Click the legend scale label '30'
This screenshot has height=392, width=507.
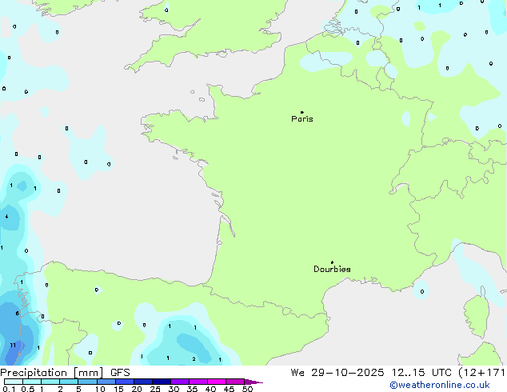click(x=174, y=389)
